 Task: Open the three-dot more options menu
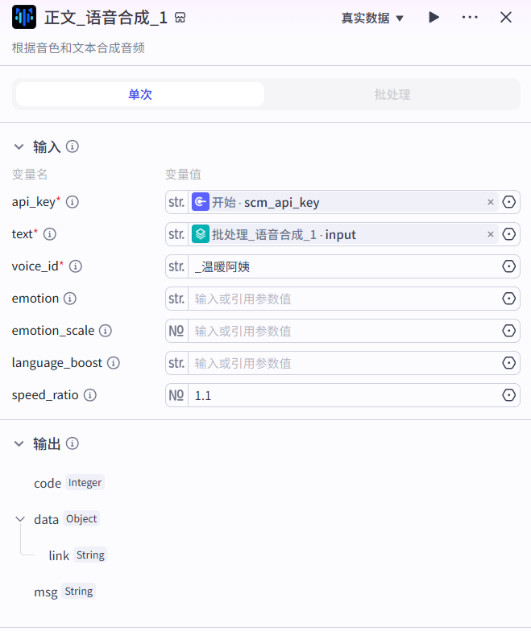pyautogui.click(x=470, y=17)
